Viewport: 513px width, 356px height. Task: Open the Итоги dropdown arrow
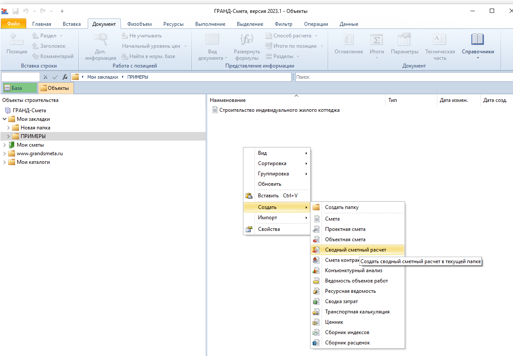(377, 58)
